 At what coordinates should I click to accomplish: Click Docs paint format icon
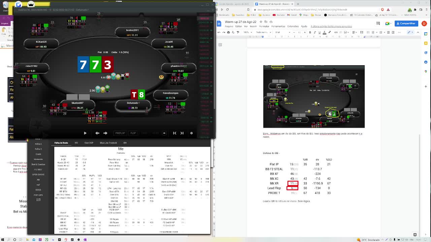coord(238,33)
